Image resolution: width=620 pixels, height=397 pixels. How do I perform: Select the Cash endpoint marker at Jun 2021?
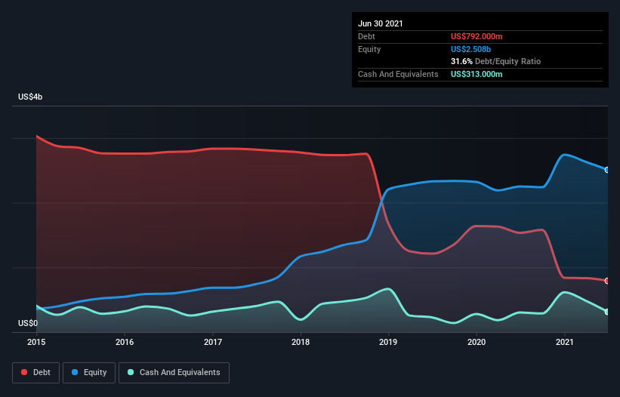[x=607, y=312]
